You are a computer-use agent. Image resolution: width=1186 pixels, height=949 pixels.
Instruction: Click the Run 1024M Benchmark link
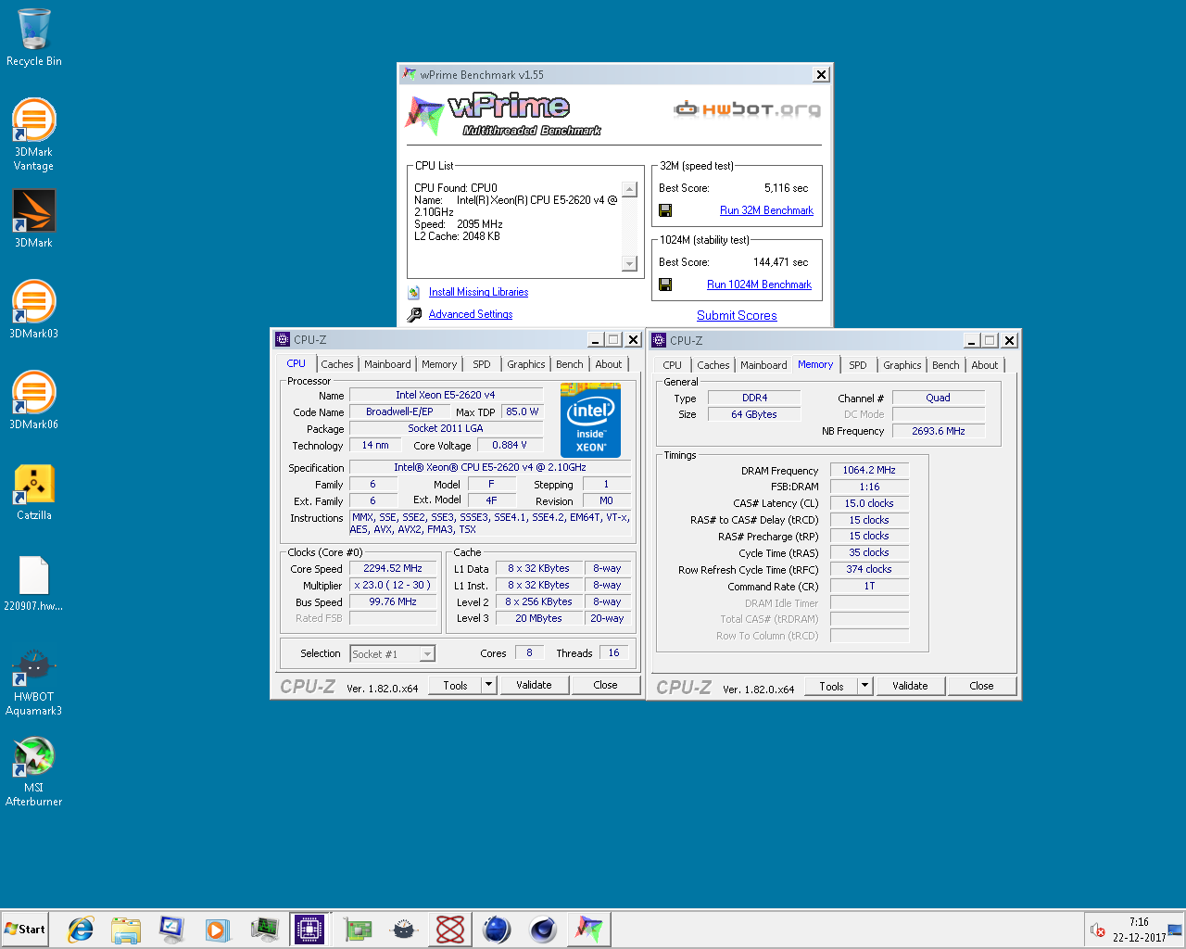759,285
